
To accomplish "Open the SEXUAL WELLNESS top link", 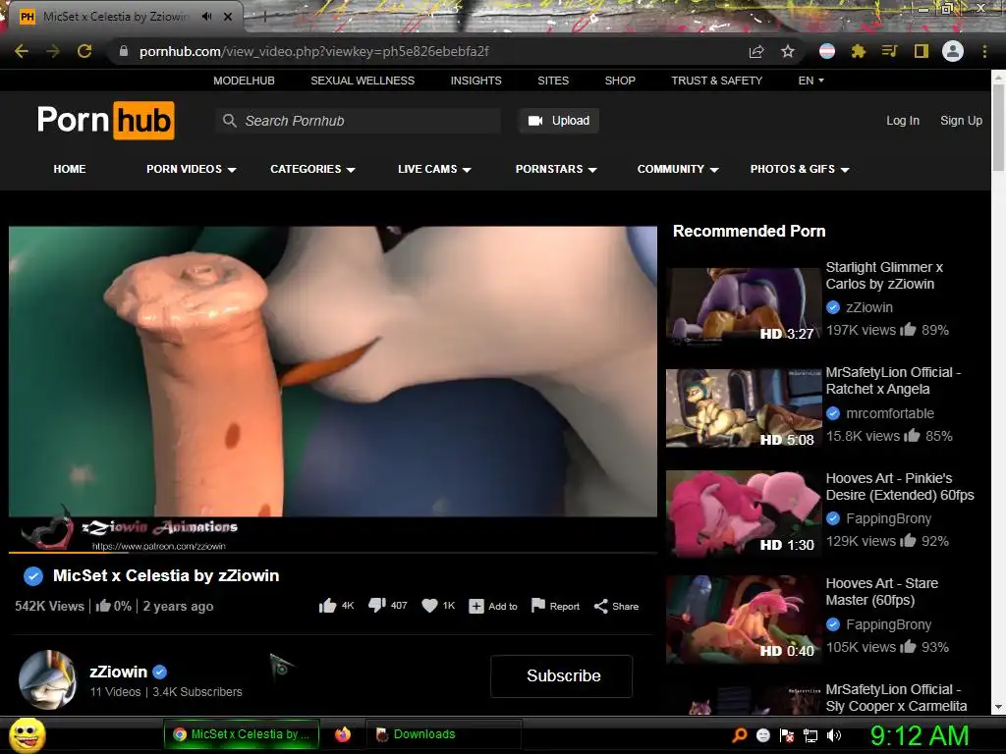I will (x=363, y=81).
